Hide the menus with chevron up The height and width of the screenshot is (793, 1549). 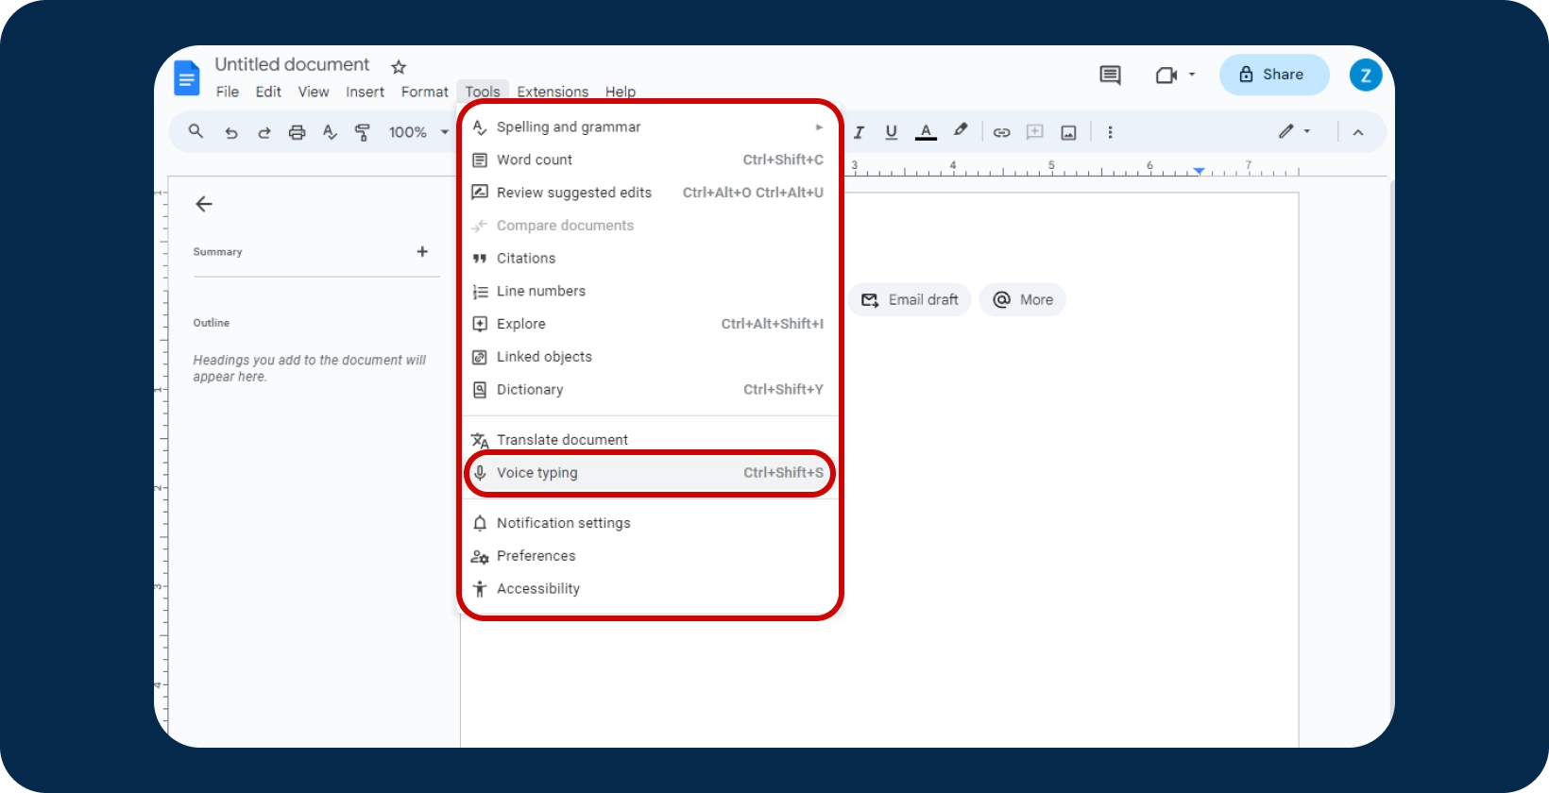1358,132
